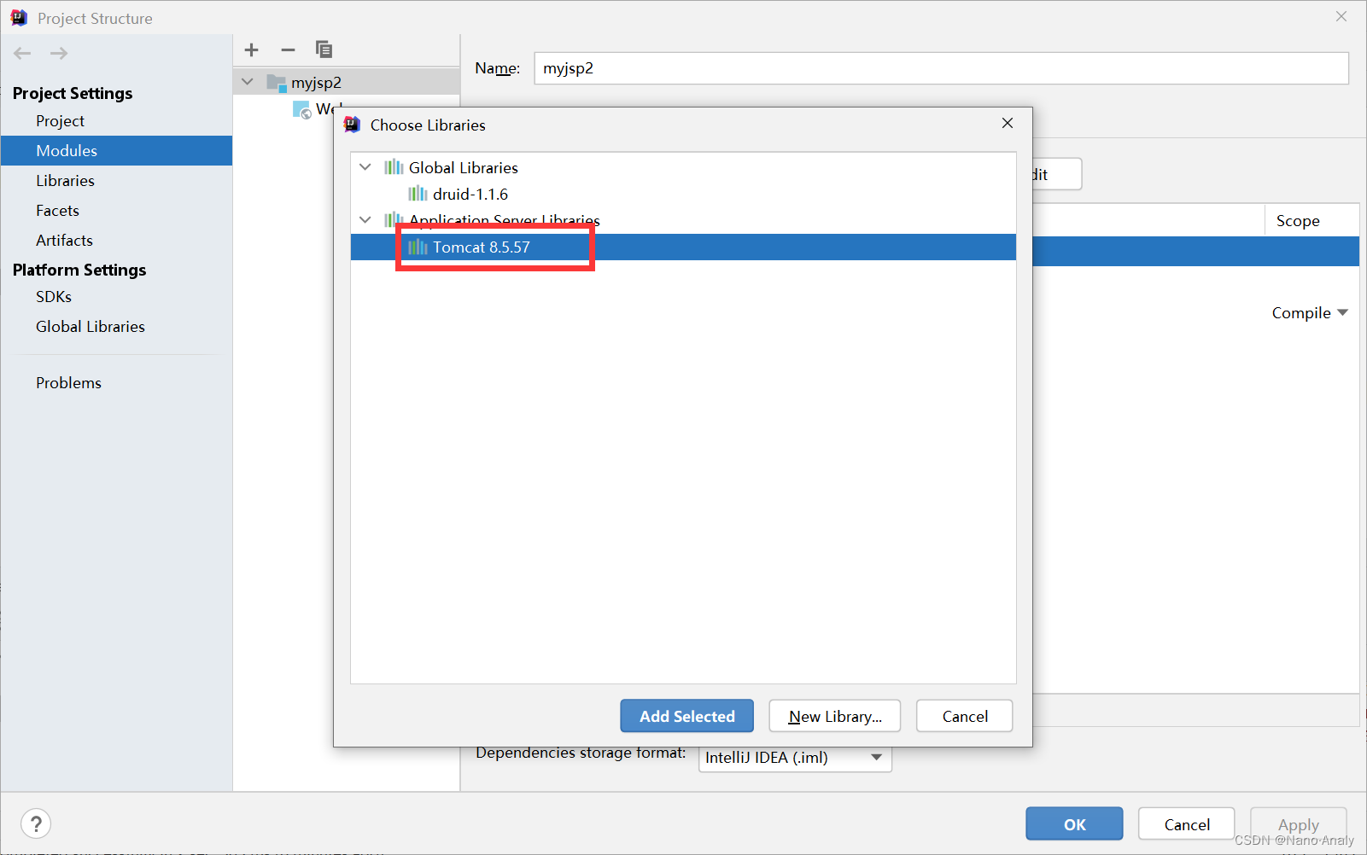Open the dependencies storage format dropdown
Screen dimensions: 1367x855
(x=795, y=757)
